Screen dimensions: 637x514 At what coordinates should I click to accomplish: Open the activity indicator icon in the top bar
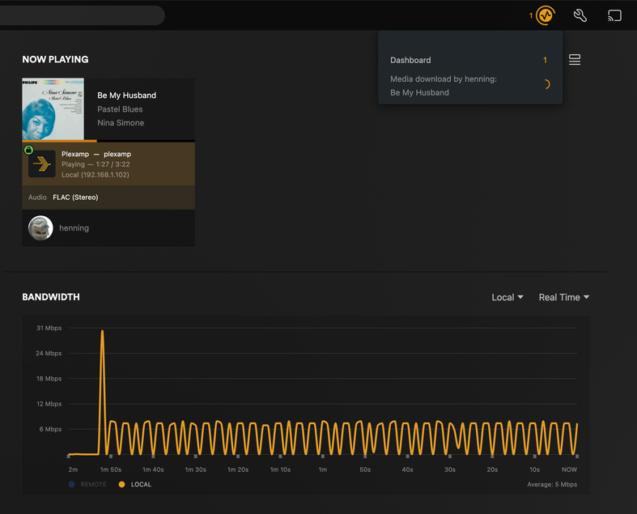point(546,15)
